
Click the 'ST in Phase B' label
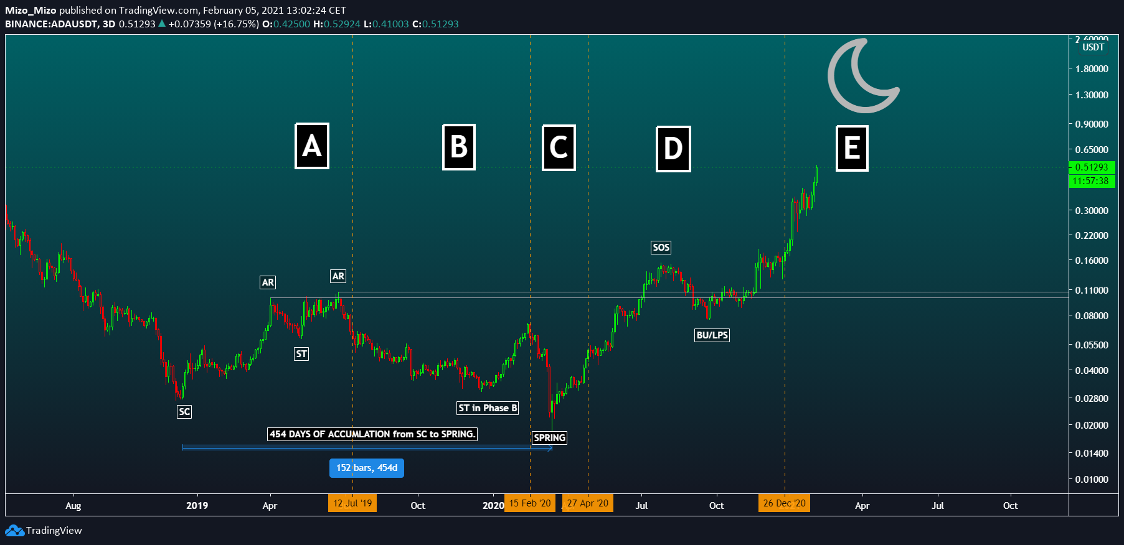tap(488, 408)
